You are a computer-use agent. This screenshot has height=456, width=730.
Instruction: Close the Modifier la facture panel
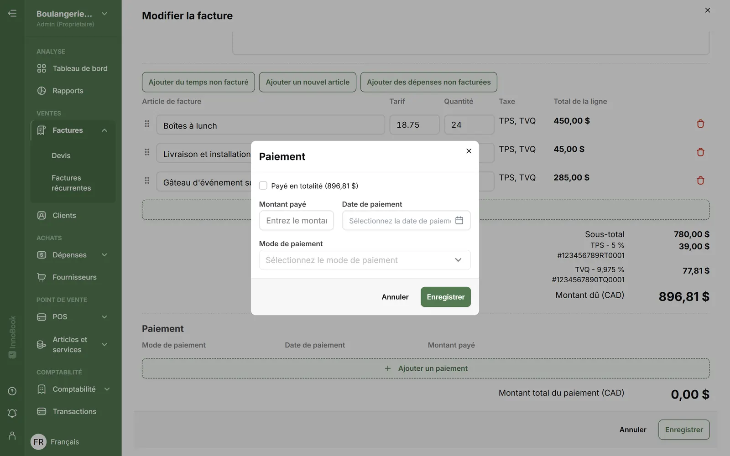[x=708, y=10]
